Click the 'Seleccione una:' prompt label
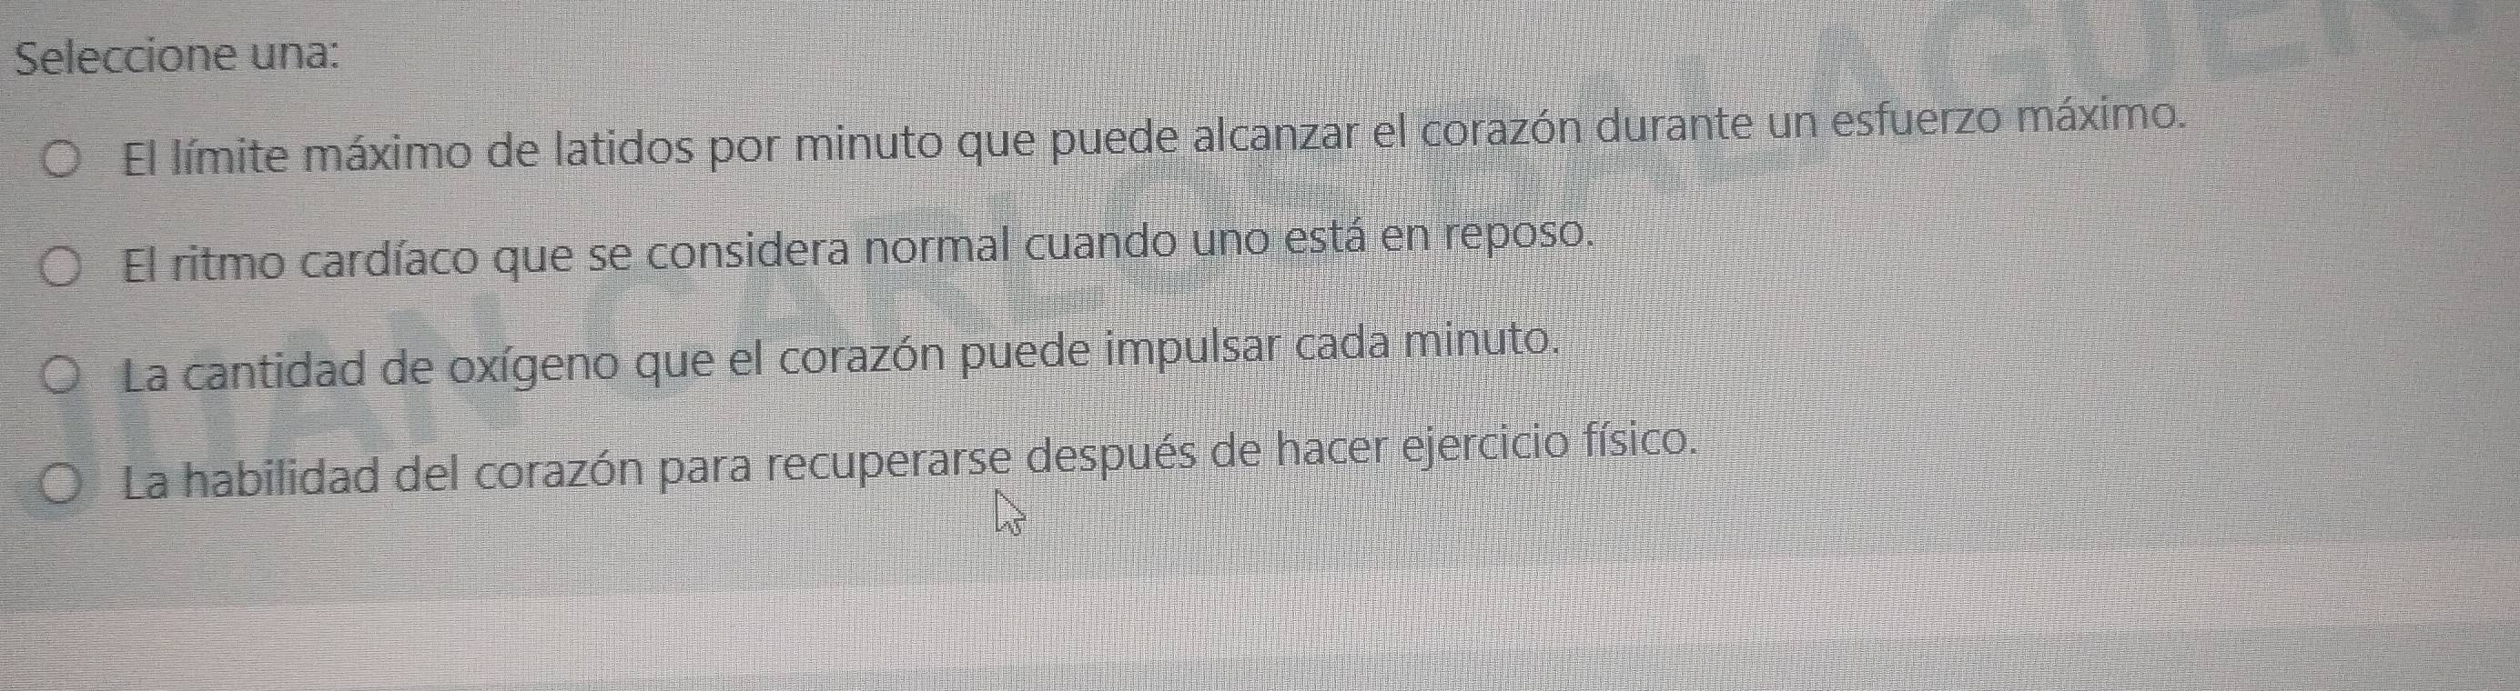 (180, 54)
